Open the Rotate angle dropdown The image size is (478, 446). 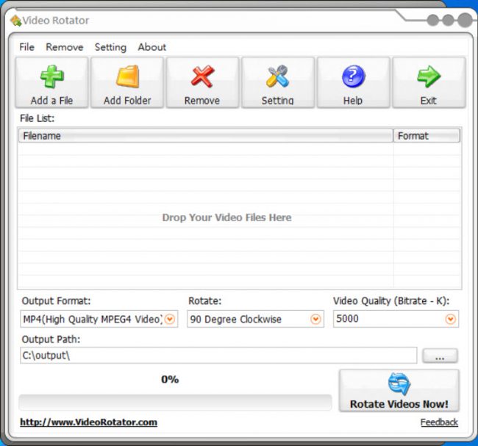[316, 320]
